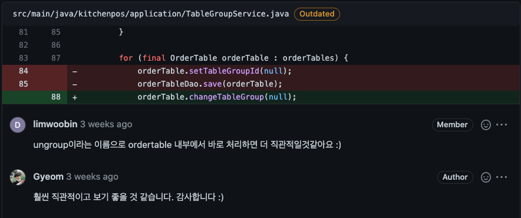Select new line number 87
The image size is (521, 218).
[x=56, y=58]
